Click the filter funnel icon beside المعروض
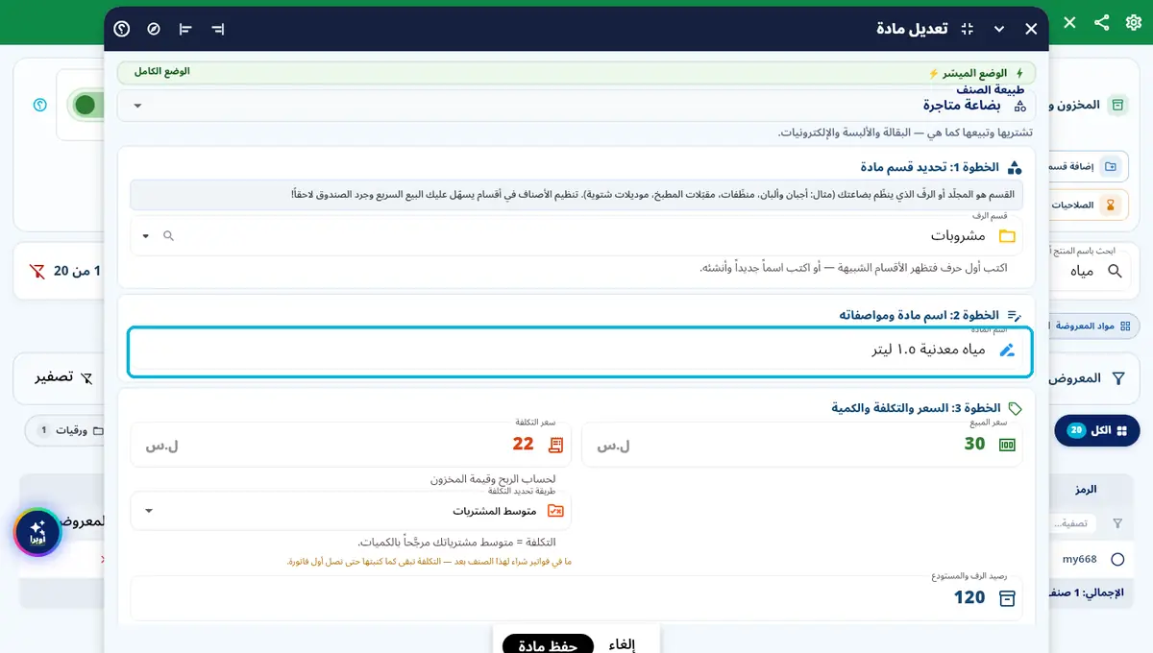 1118,378
